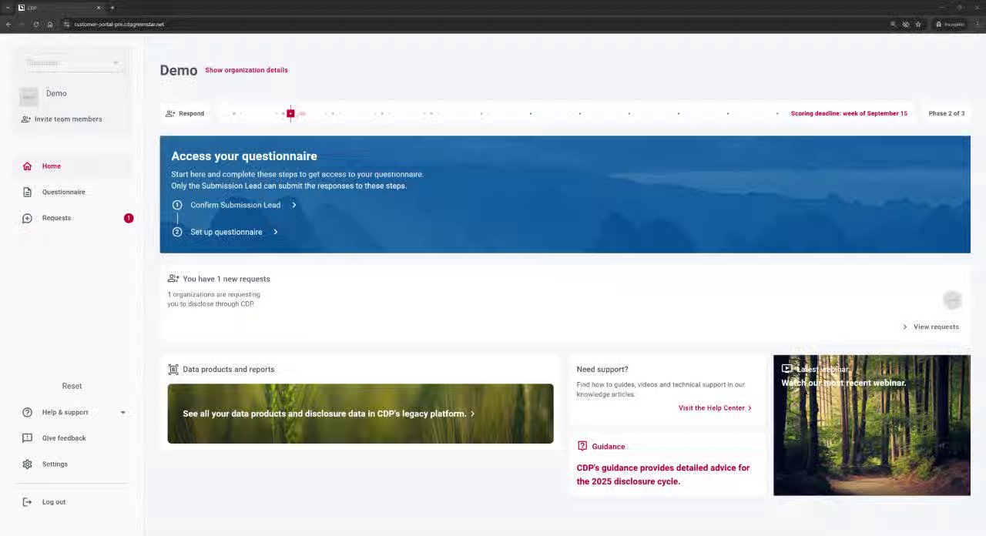This screenshot has width=986, height=536.
Task: Click the Scoring deadline week of September 15 text
Action: tap(849, 114)
